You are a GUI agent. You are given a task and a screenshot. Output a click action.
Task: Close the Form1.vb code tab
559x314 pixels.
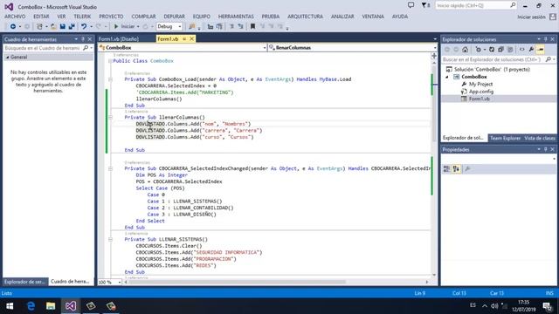pyautogui.click(x=192, y=38)
